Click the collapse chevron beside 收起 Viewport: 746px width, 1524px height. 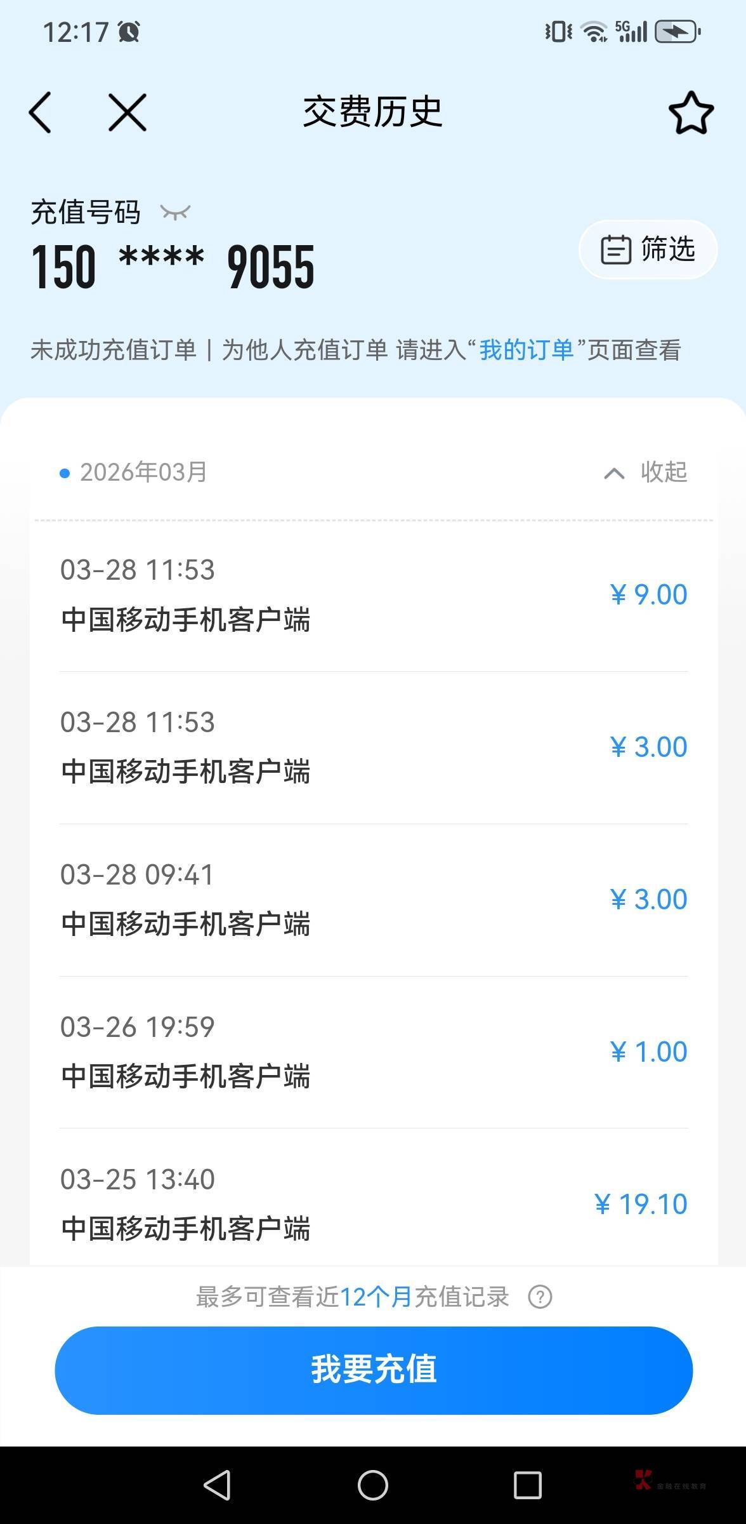pyautogui.click(x=613, y=473)
